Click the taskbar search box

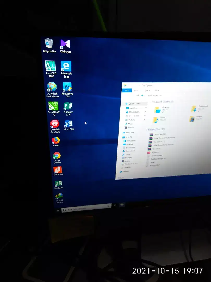87,208
